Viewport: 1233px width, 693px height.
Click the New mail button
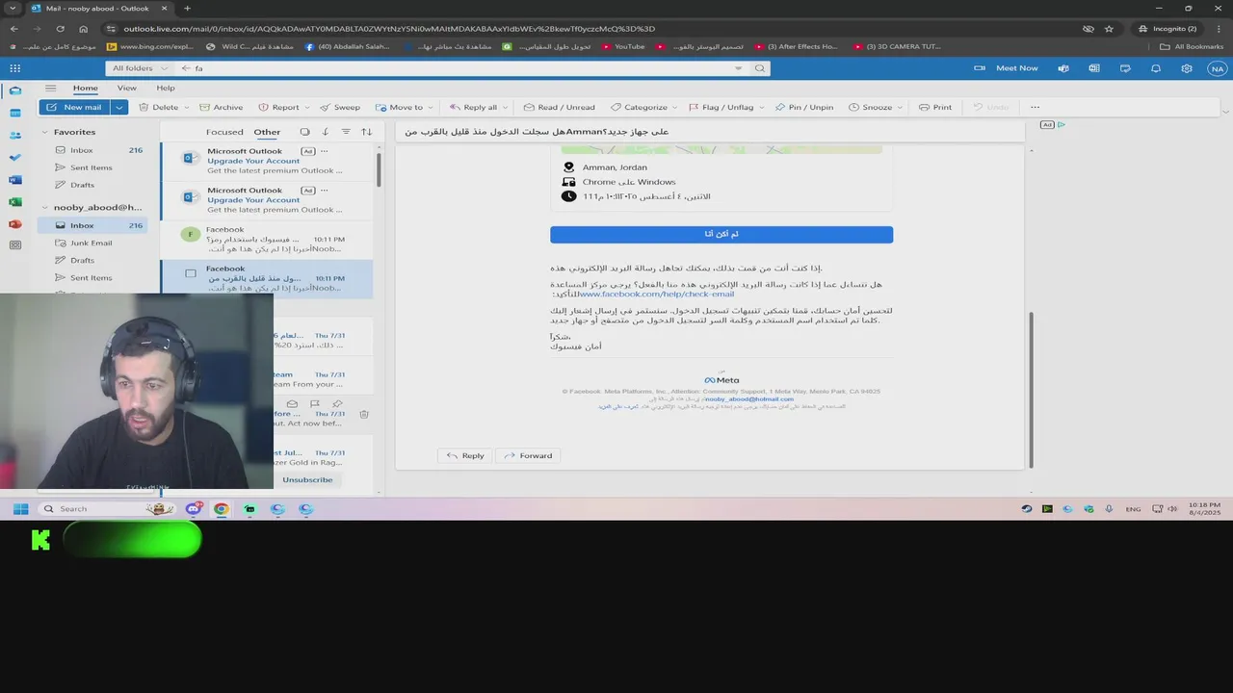coord(75,107)
